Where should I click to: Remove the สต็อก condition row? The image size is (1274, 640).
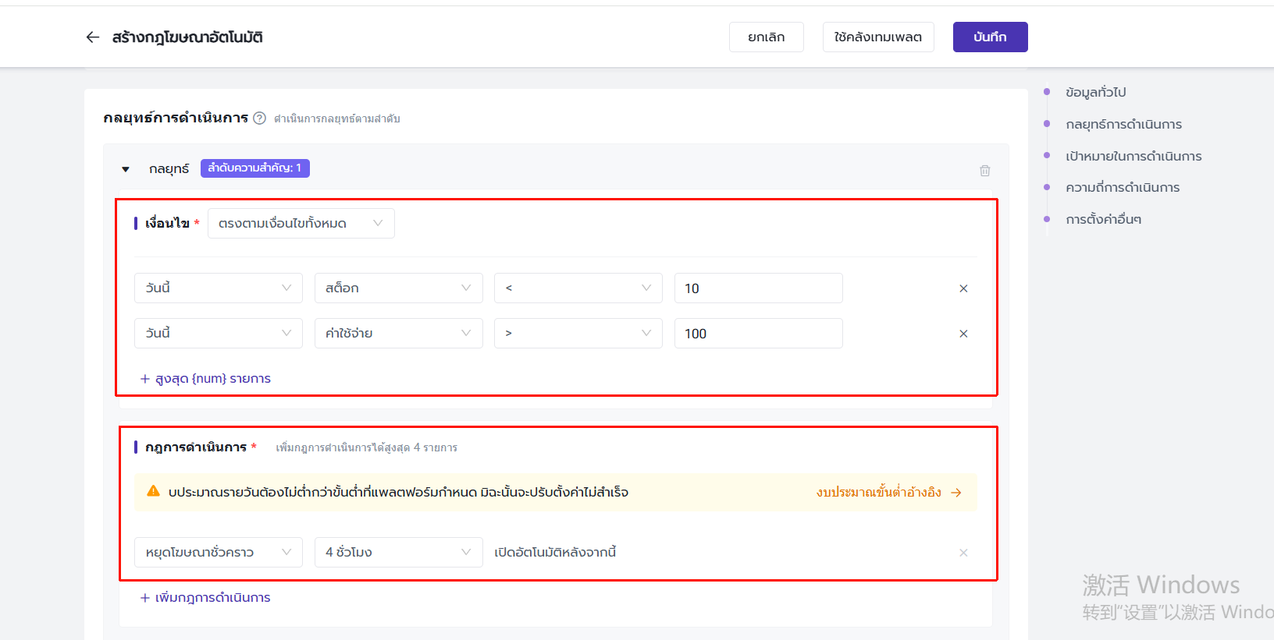coord(963,288)
